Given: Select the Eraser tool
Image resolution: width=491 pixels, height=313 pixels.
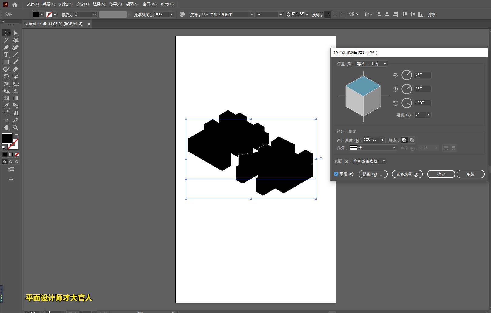Looking at the screenshot, I should point(15,69).
